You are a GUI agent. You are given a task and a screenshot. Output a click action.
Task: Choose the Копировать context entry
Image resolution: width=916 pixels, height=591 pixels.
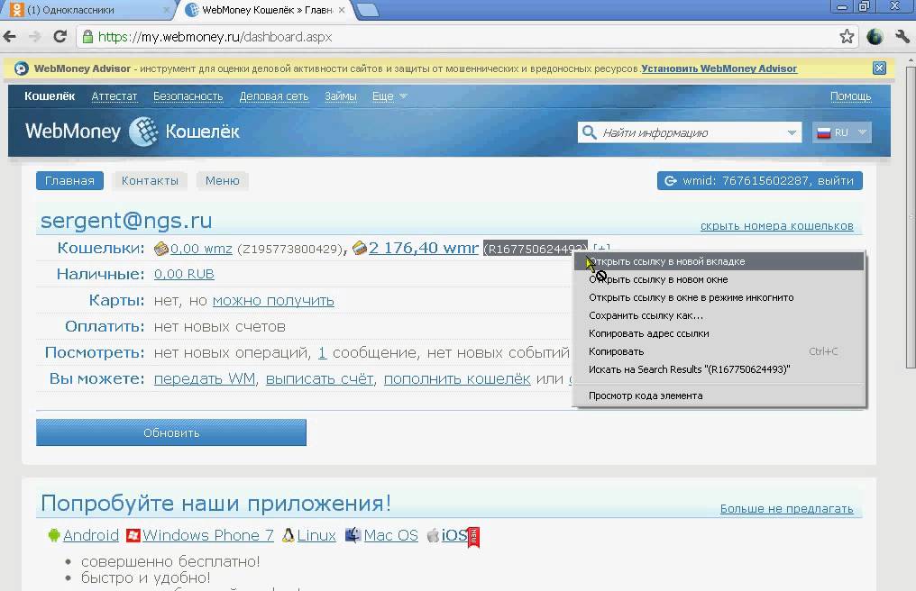coord(719,351)
